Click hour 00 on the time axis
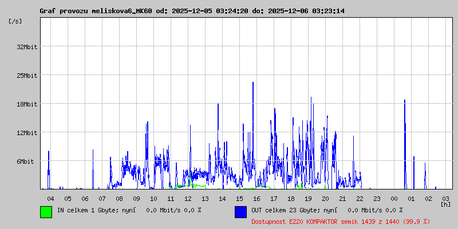 tap(394, 198)
